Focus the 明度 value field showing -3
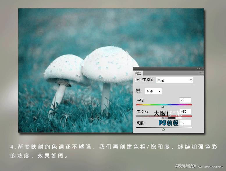 pos(185,123)
